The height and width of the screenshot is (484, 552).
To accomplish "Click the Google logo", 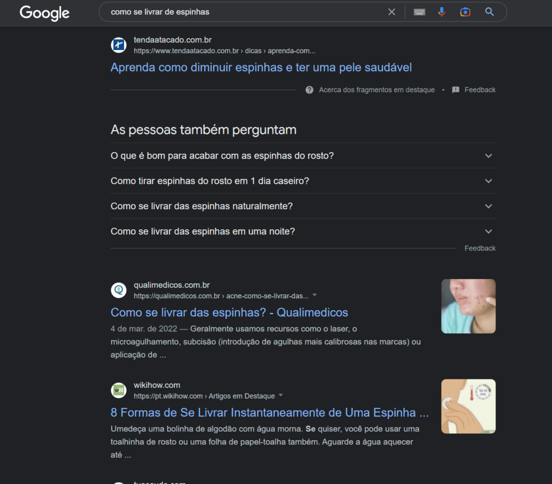I will tap(44, 13).
